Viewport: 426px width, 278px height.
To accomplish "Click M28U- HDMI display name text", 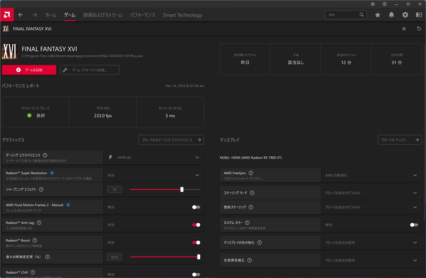I will [x=251, y=157].
